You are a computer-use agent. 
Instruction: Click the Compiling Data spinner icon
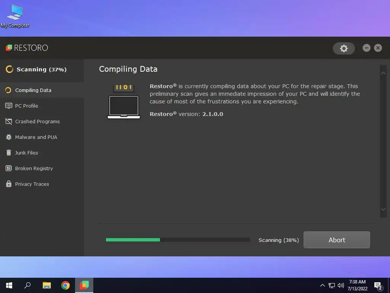point(8,90)
